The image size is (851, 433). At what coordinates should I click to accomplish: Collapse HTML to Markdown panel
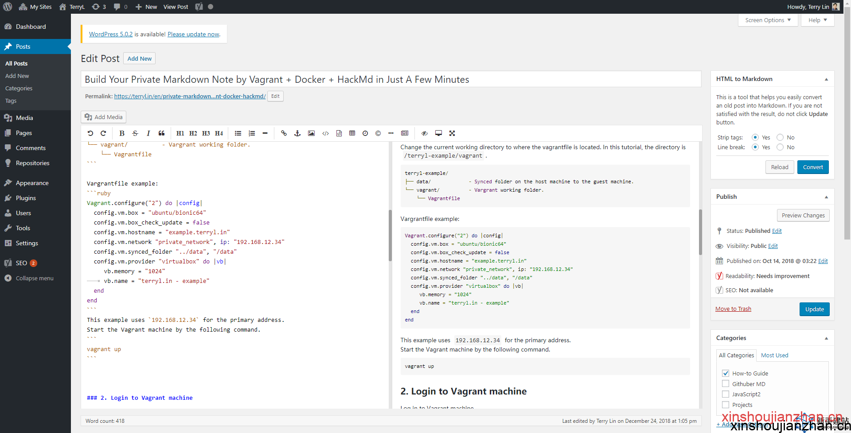(x=826, y=79)
